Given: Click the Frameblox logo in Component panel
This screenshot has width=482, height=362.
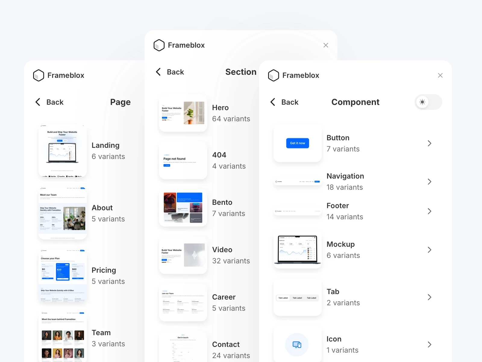Looking at the screenshot, I should click(x=274, y=75).
